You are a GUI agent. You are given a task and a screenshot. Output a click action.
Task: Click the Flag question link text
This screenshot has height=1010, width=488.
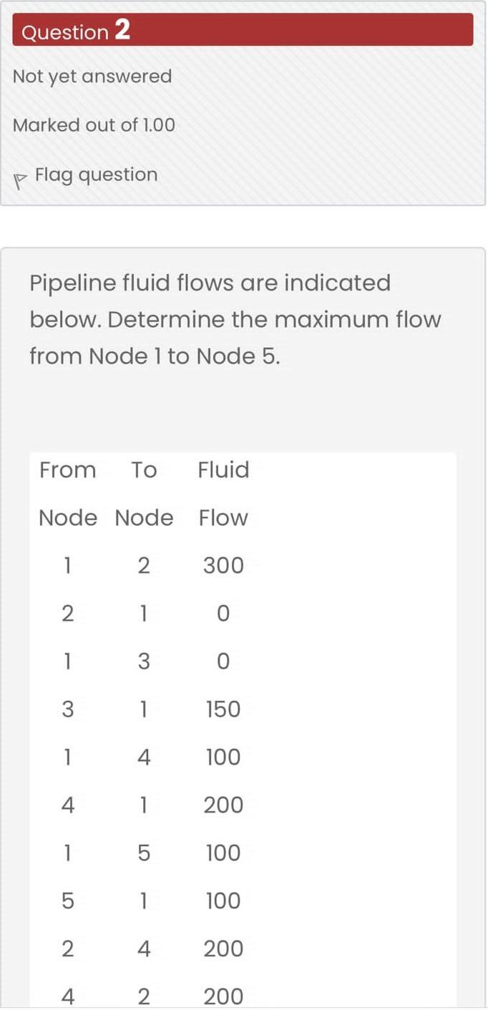(96, 175)
